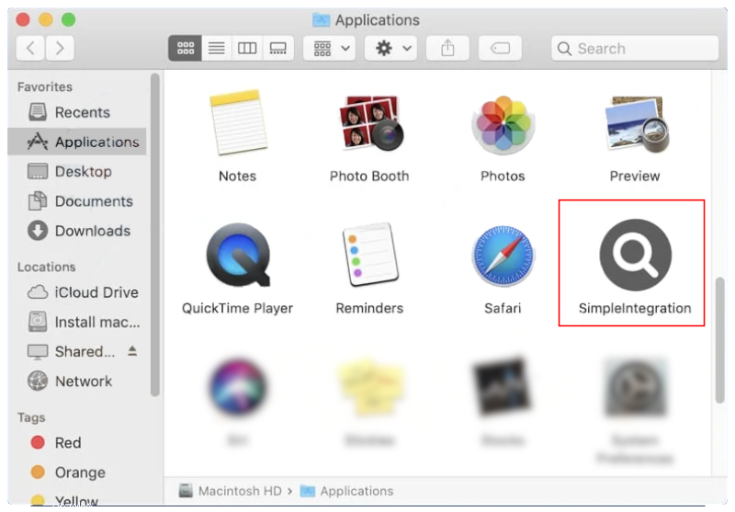Screen dimensions: 735x512
Task: Switch to list view mode
Action: coord(216,48)
